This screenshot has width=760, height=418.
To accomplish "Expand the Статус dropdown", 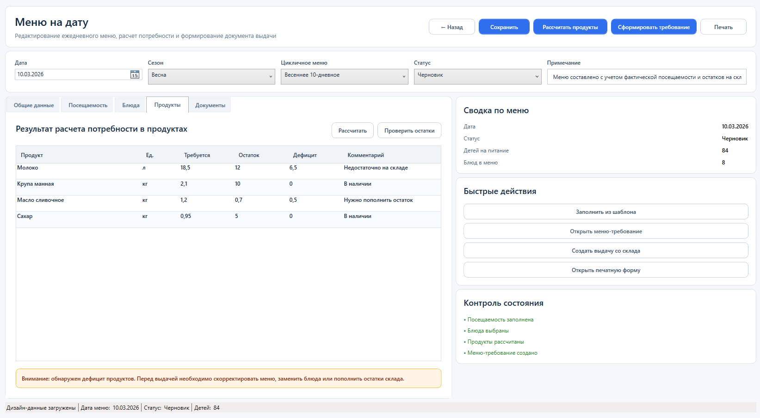I will pos(477,77).
